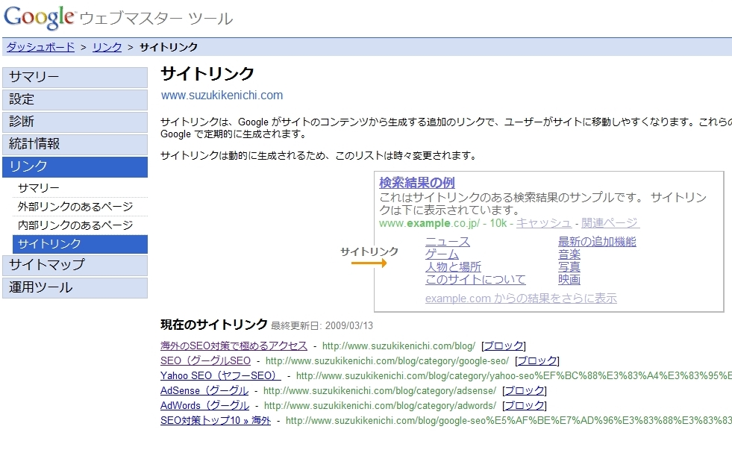732x450 pixels.
Task: Block the /blog/ sitelink
Action: [503, 346]
